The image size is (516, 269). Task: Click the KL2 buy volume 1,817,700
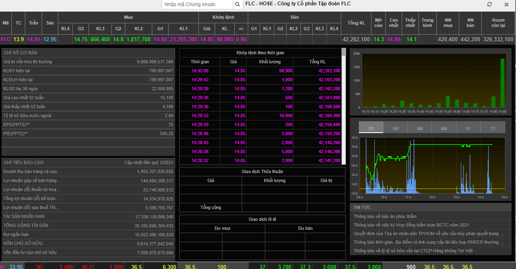click(138, 40)
